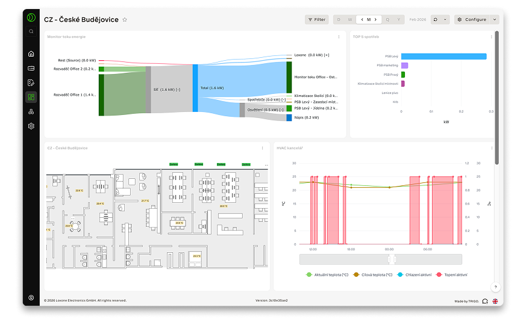Select the Q quarter period tab

(387, 19)
